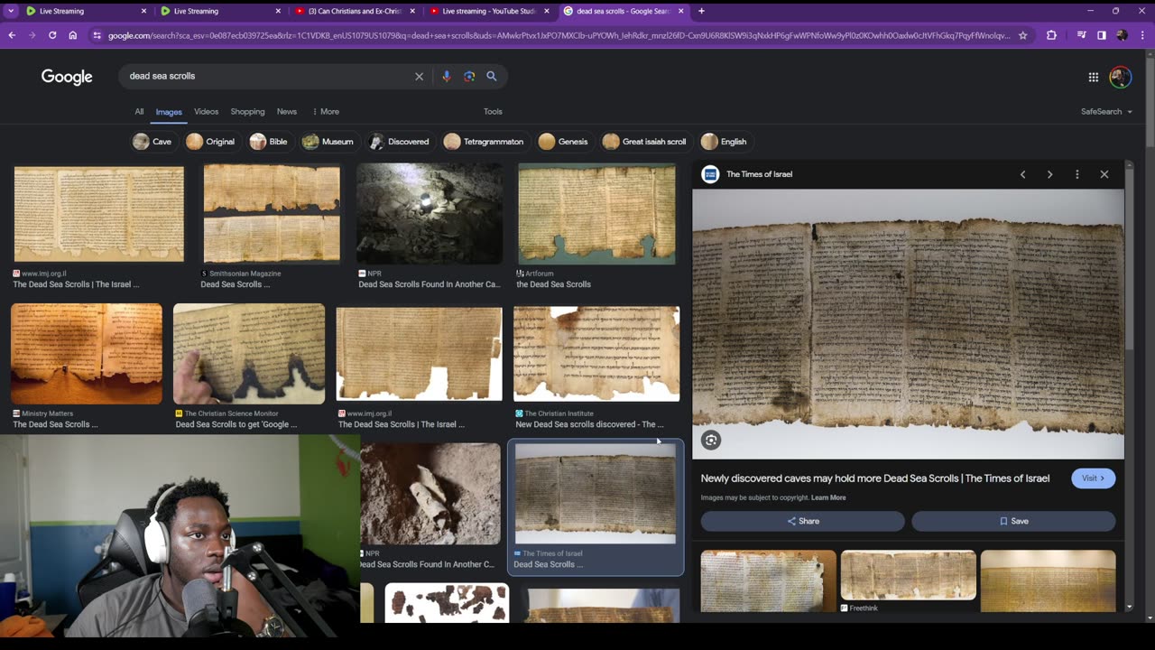Click the dead sea scrolls search field

pyautogui.click(x=266, y=77)
